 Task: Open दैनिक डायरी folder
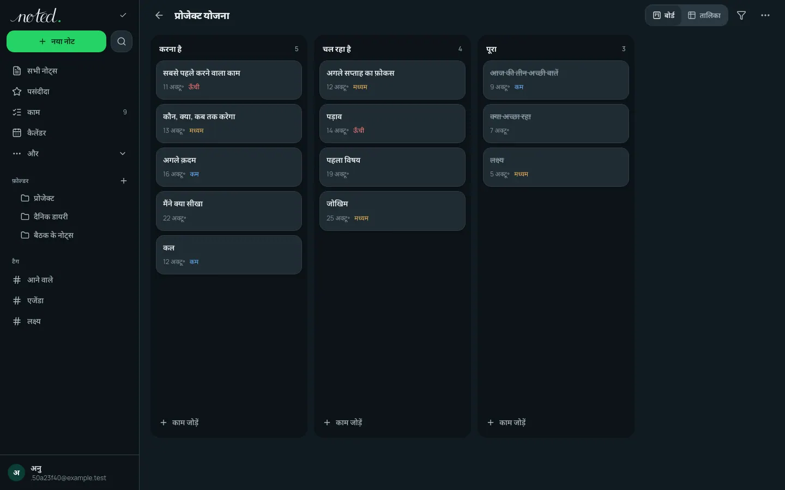click(74, 217)
